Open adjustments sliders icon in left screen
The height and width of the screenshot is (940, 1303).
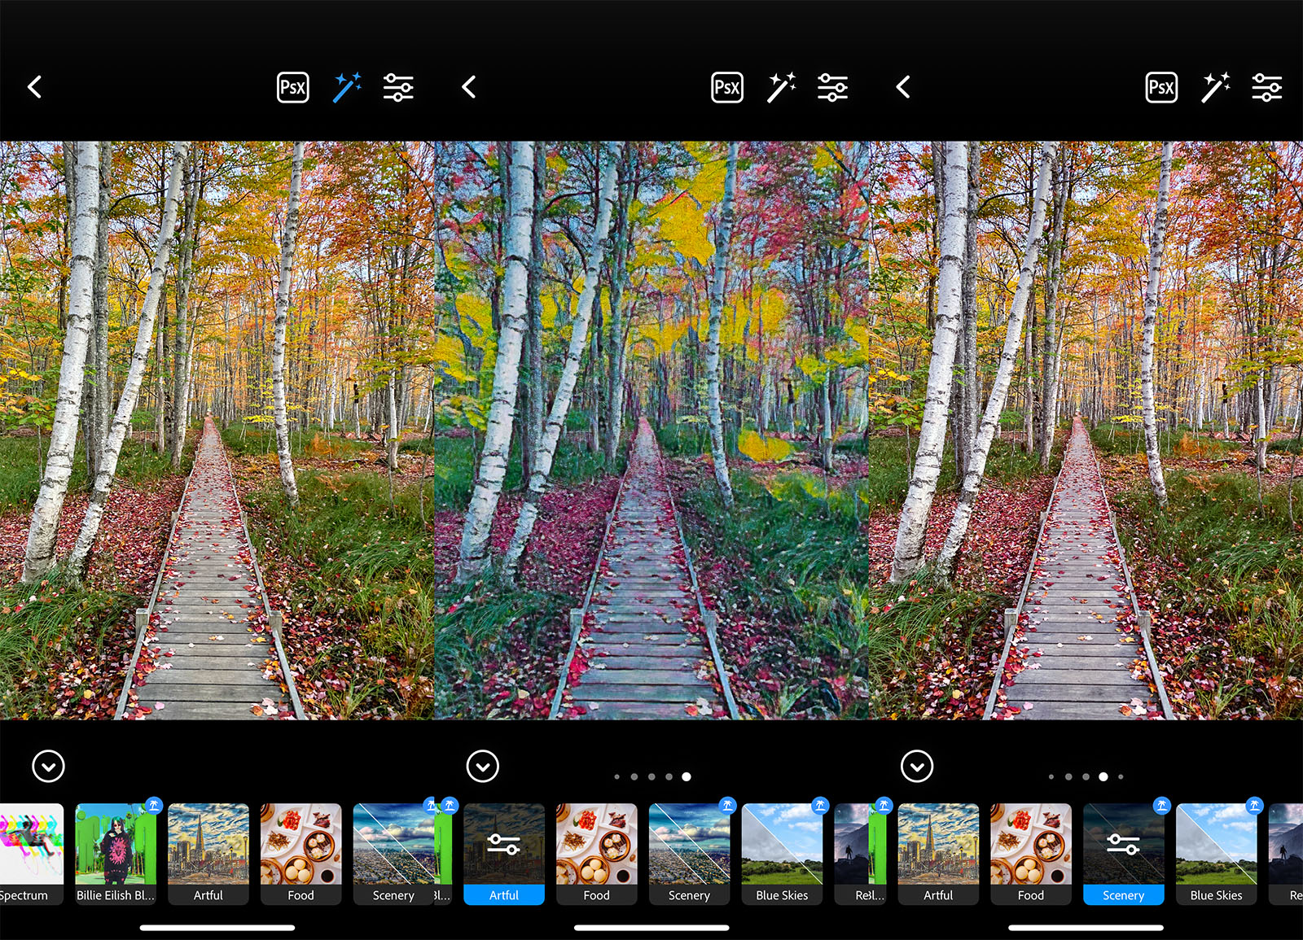[398, 87]
